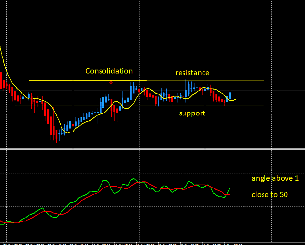Select the "support" text label
The width and height of the screenshot is (305, 245).
[192, 113]
